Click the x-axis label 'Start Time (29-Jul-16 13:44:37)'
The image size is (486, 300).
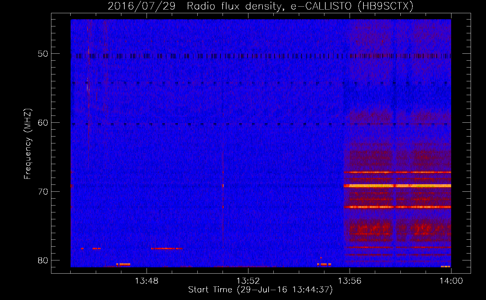coord(260,290)
